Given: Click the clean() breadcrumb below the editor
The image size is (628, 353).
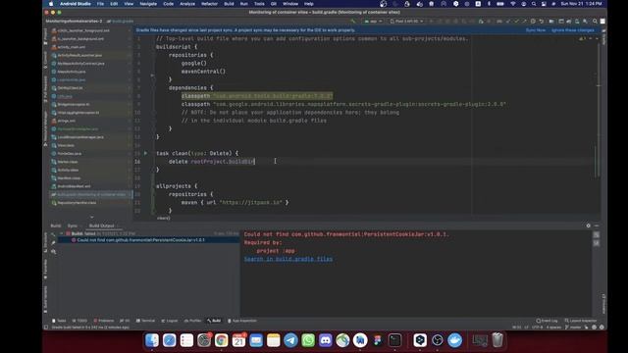Looking at the screenshot, I should [164, 218].
